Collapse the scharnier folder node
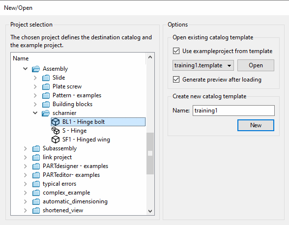 click(35, 113)
